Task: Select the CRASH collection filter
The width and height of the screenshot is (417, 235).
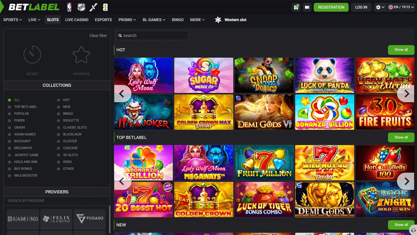Action: (x=17, y=127)
